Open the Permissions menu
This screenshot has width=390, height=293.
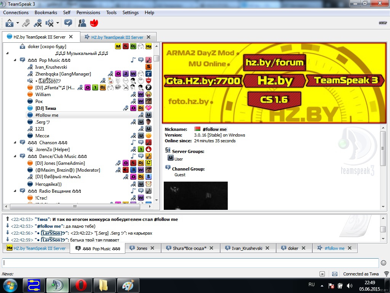click(x=88, y=13)
